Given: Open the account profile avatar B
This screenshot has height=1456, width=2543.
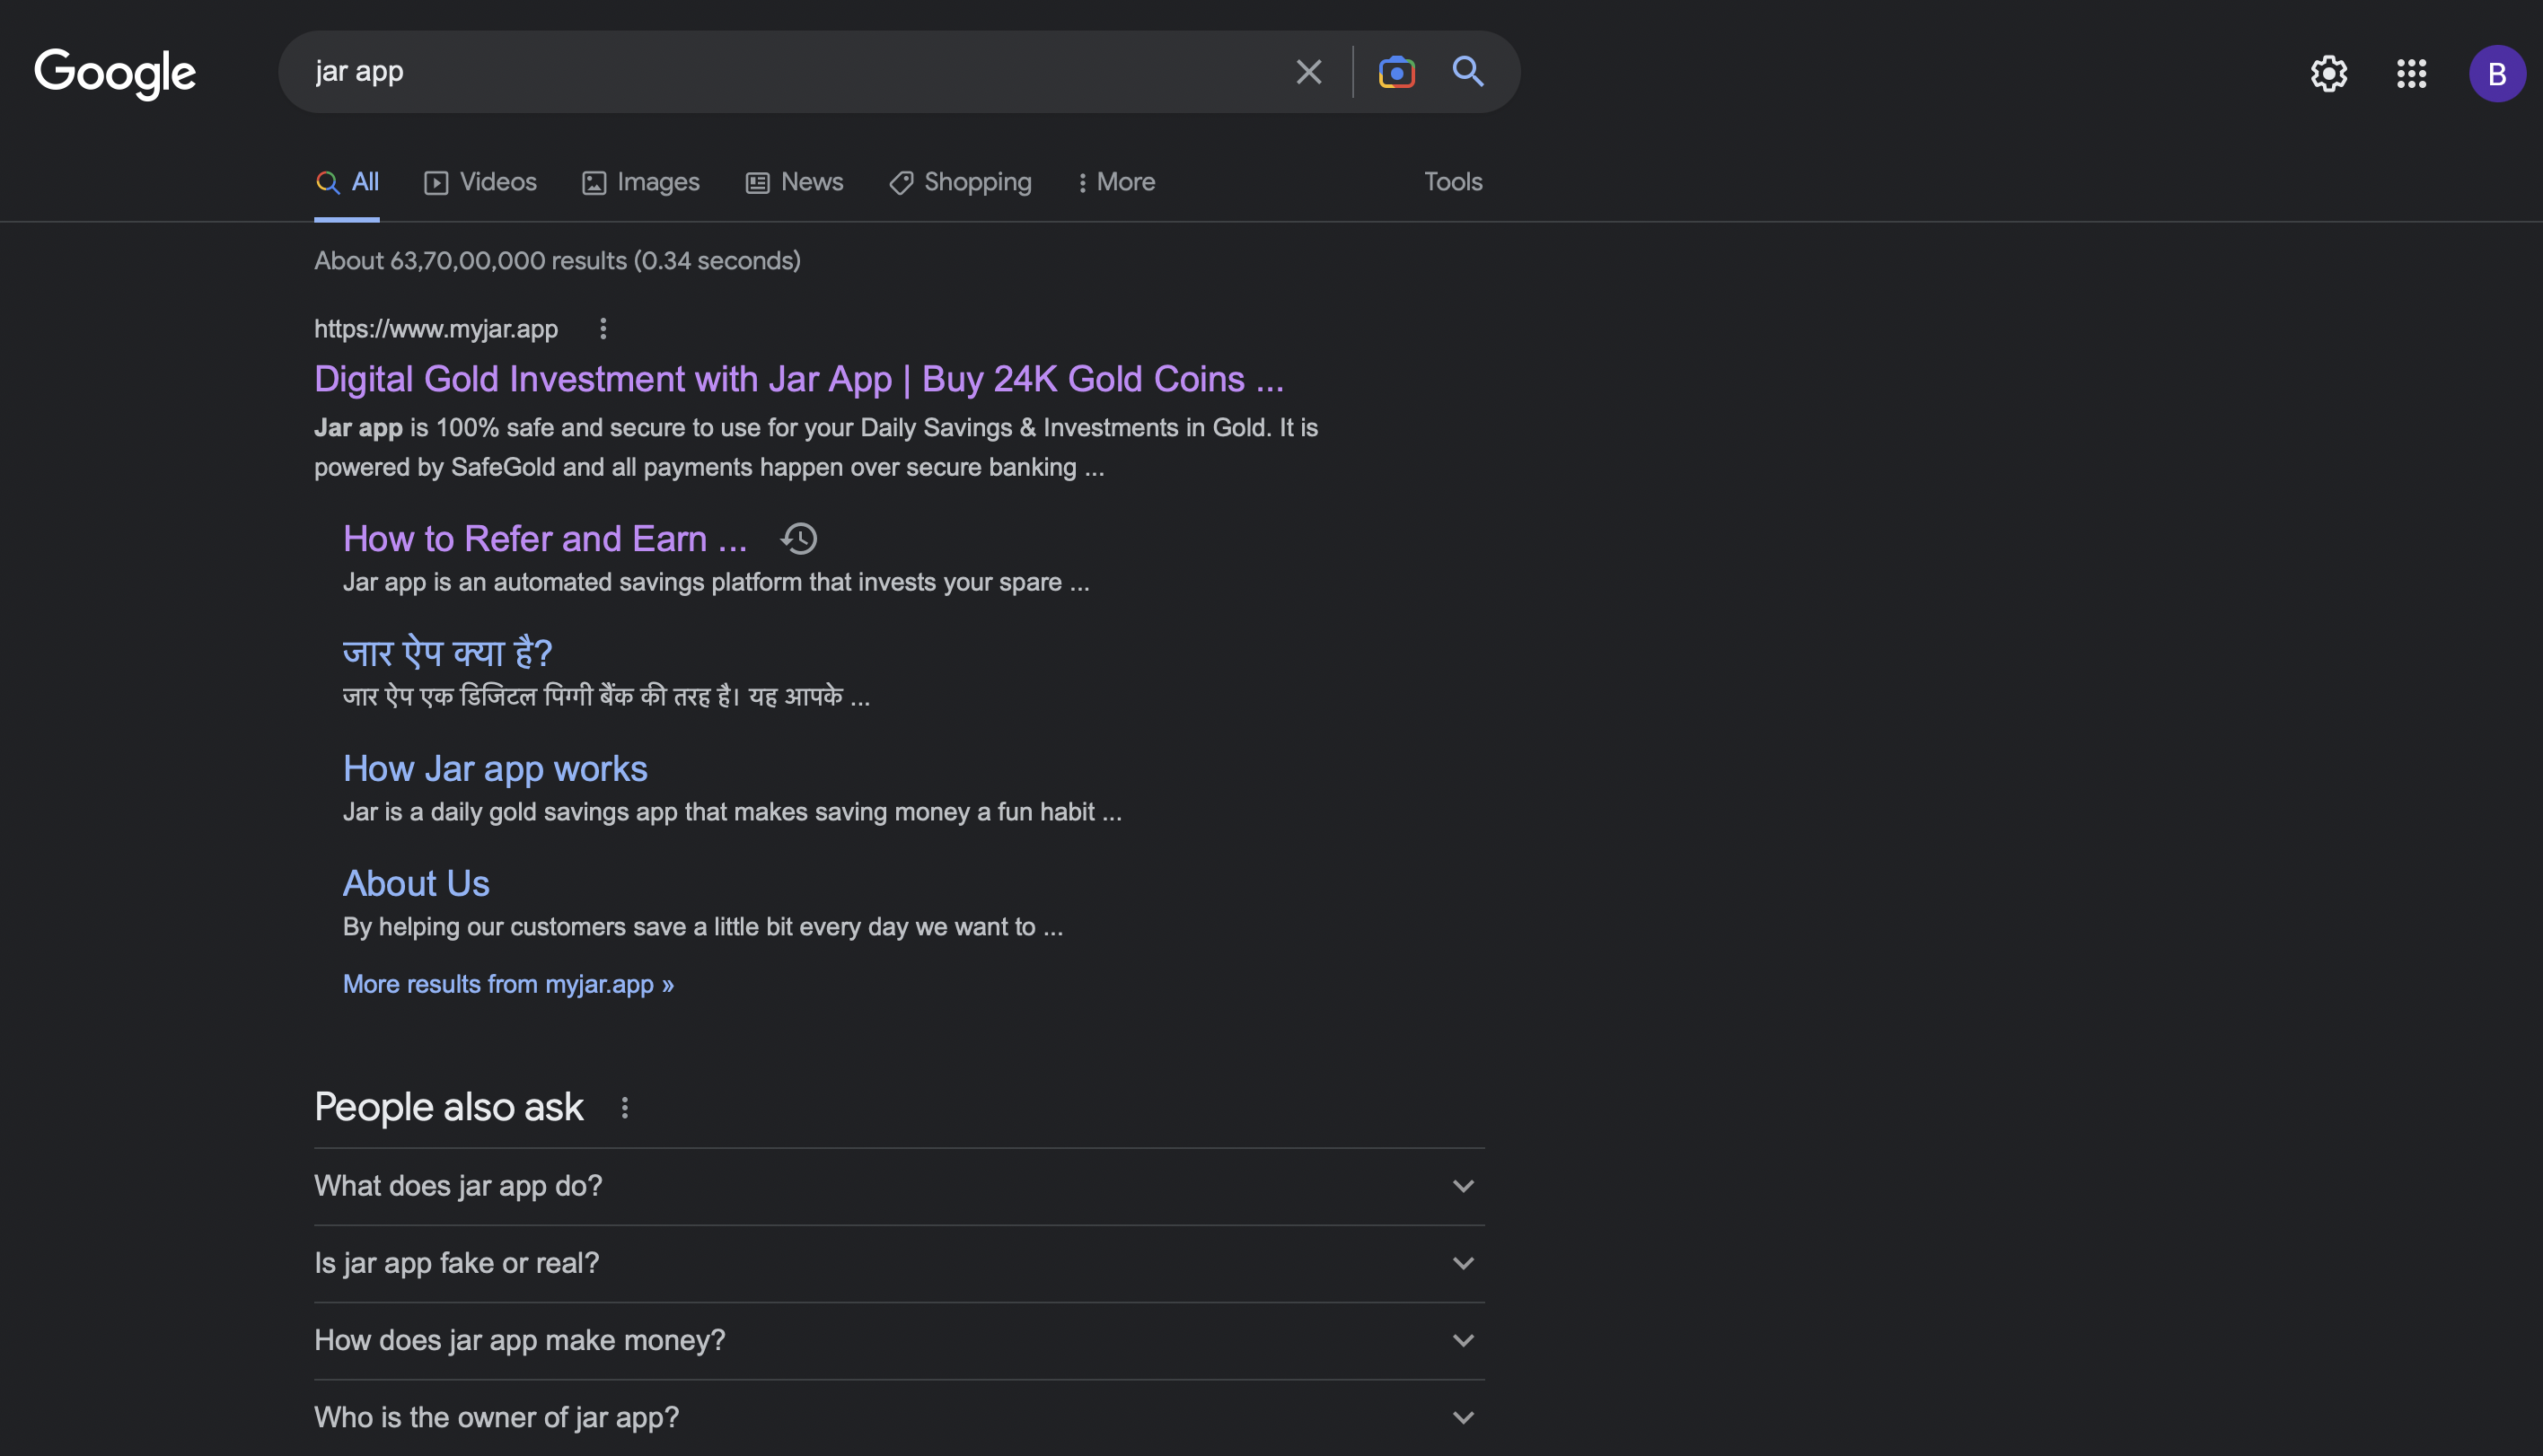Looking at the screenshot, I should (x=2497, y=73).
